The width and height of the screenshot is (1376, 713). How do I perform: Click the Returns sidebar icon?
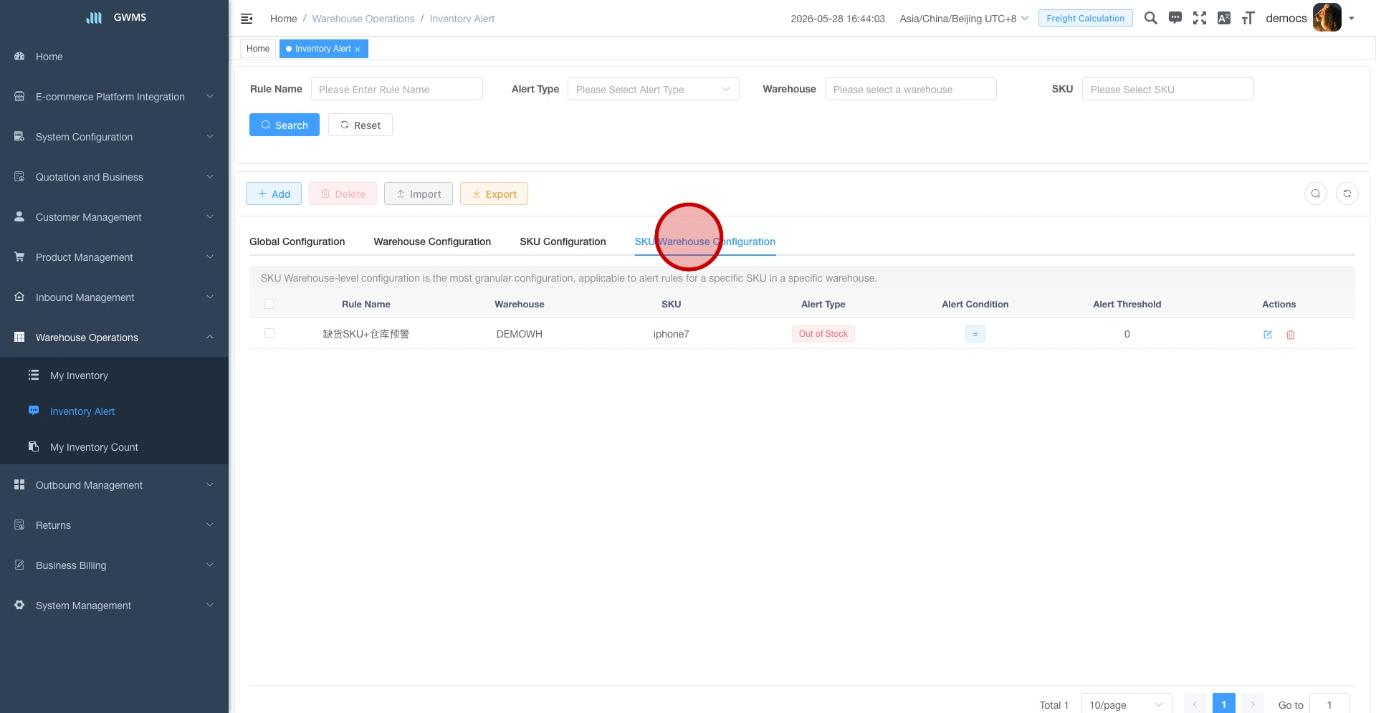coord(19,525)
